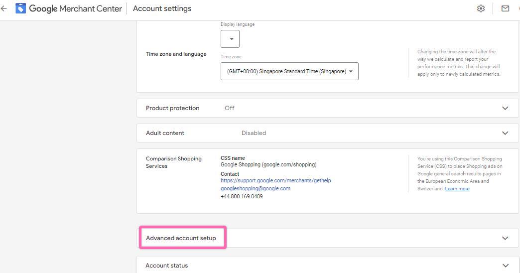Open the mail notifications icon
520x273 pixels.
pos(505,8)
